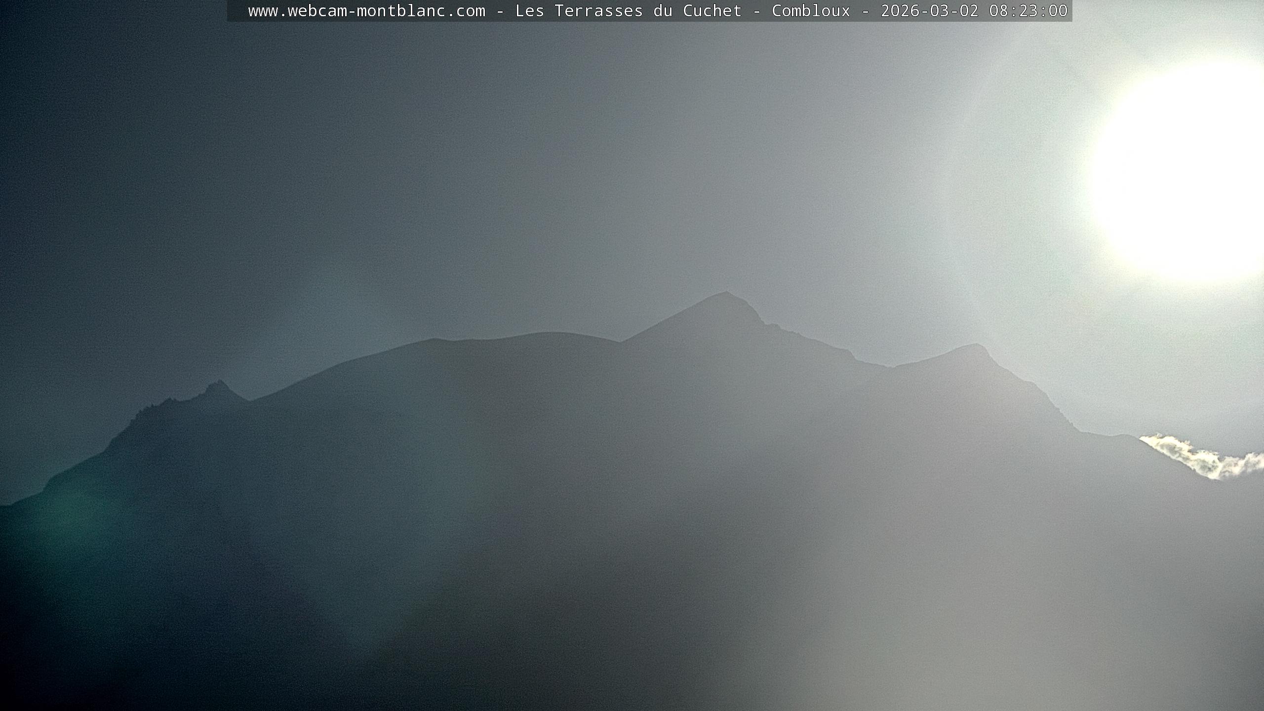Image resolution: width=1264 pixels, height=711 pixels.
Task: Click the www.webcam-montblanc.com URL text
Action: 366,11
